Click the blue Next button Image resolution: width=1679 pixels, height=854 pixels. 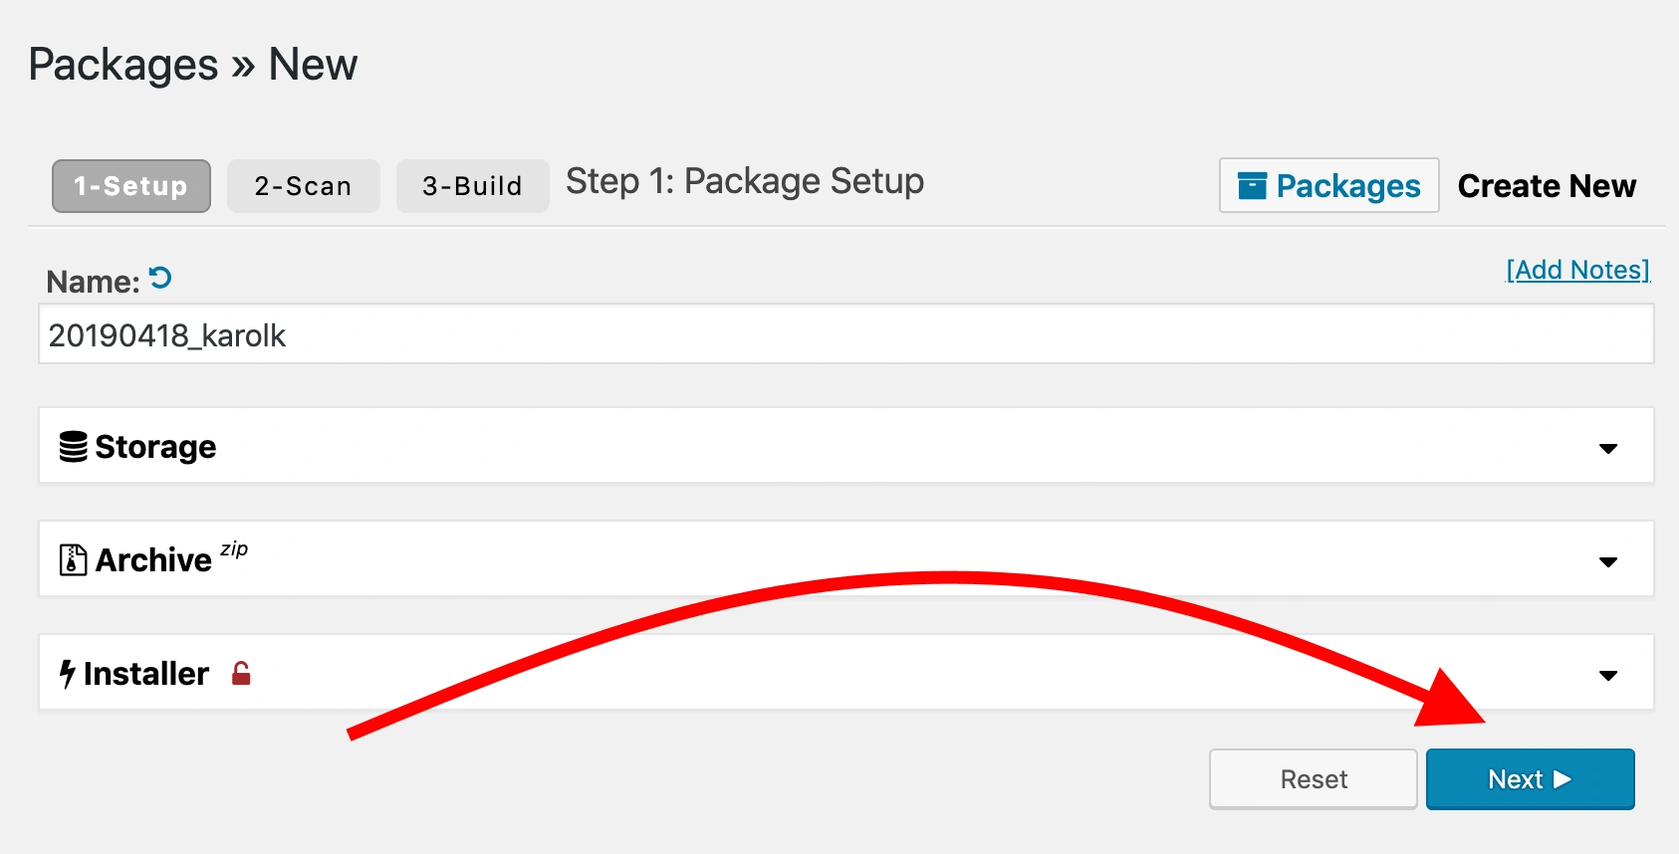1530,779
